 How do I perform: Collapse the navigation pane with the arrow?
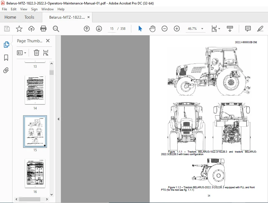click(58, 119)
